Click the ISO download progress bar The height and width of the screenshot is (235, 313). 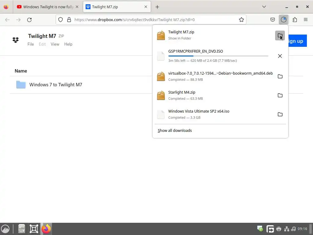click(218, 56)
